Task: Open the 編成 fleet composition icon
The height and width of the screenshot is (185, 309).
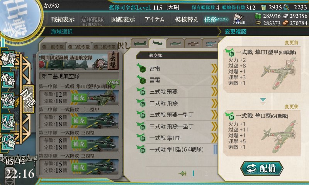Action: 8,59
